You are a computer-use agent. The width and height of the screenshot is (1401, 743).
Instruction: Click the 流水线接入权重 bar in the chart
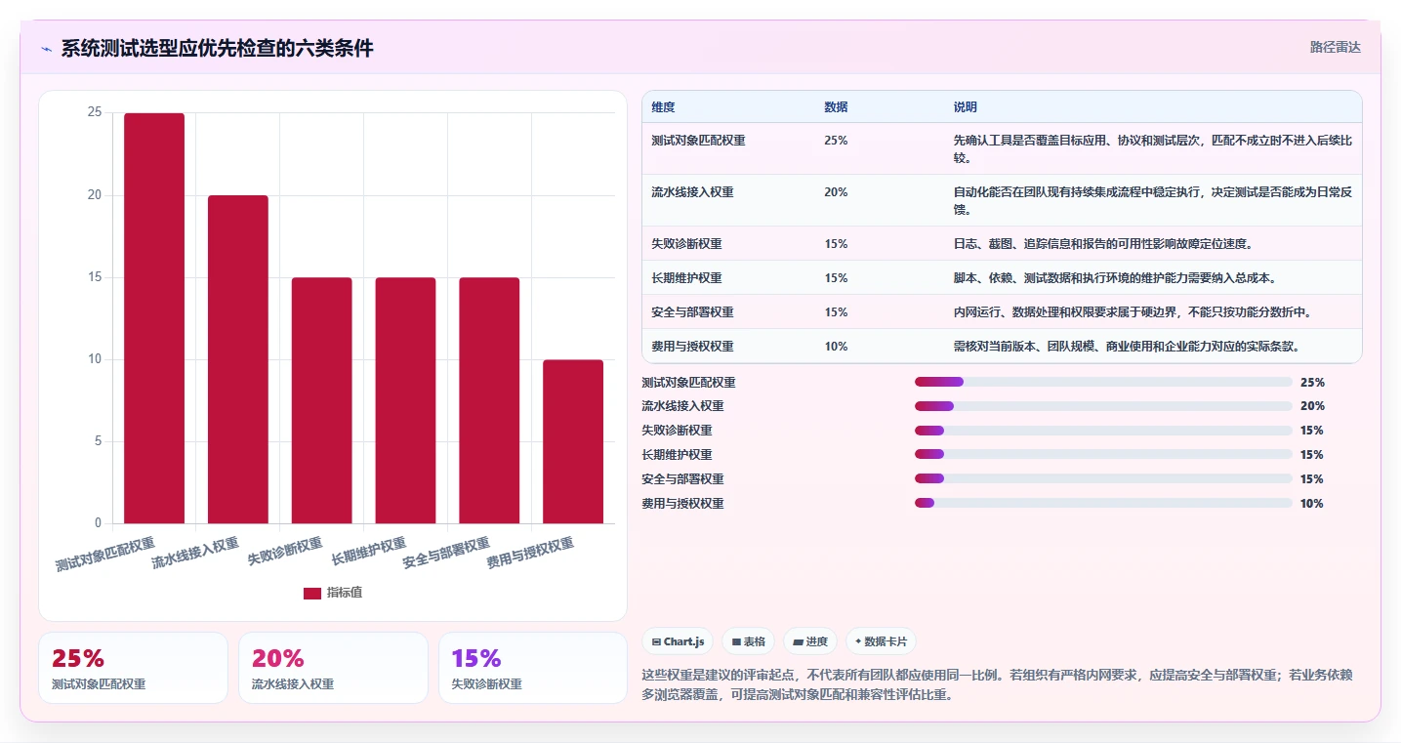click(238, 359)
